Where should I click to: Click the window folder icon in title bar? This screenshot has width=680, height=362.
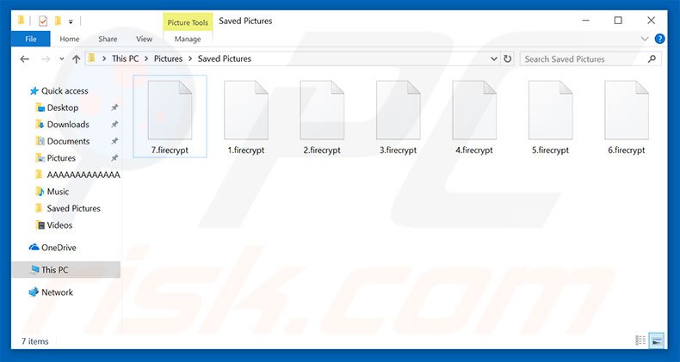coord(21,21)
